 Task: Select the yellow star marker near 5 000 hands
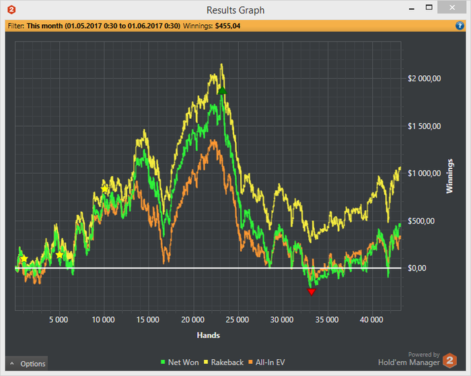tap(60, 255)
